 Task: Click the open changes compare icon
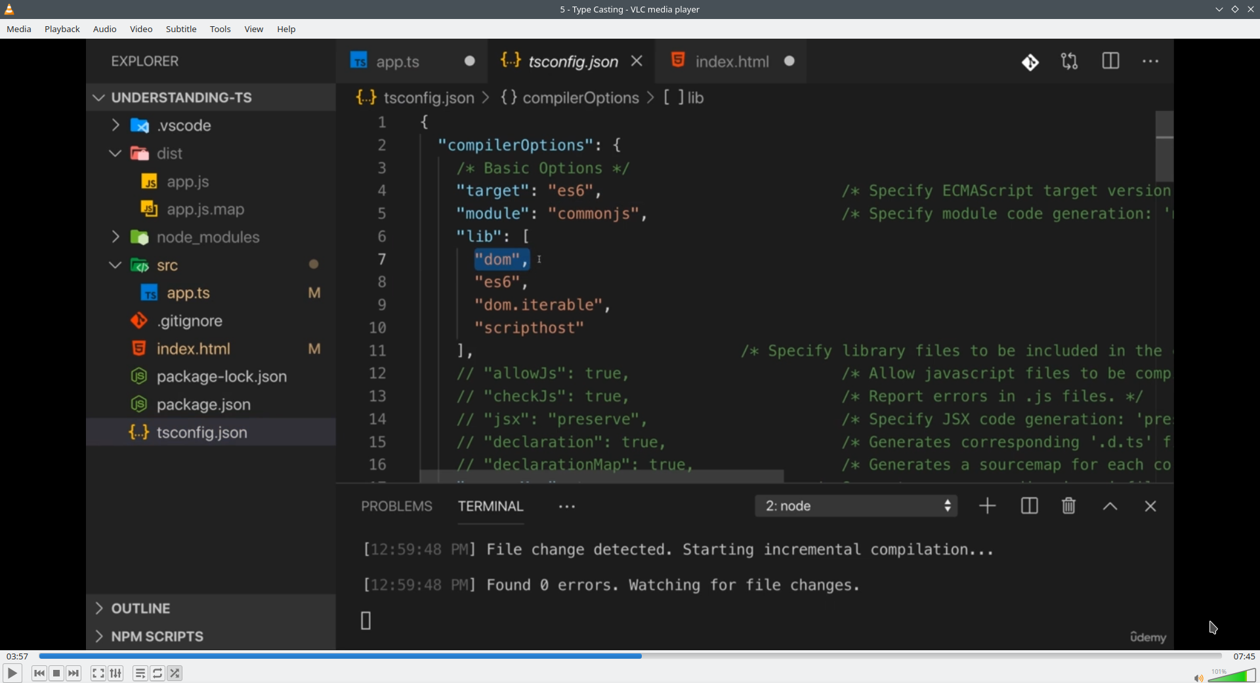(1070, 62)
